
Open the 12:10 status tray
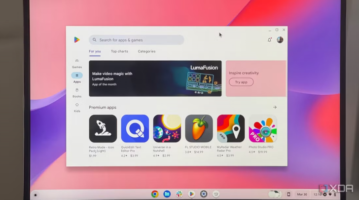click(x=324, y=194)
